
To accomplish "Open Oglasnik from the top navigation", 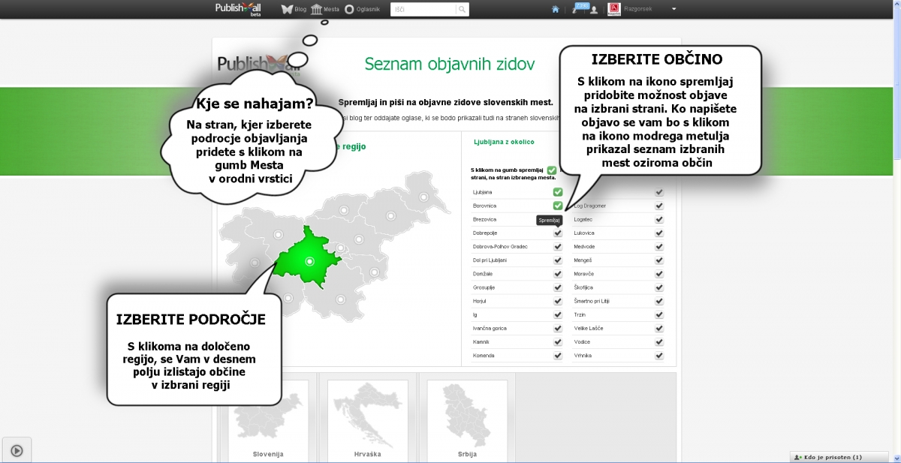I will pos(364,9).
